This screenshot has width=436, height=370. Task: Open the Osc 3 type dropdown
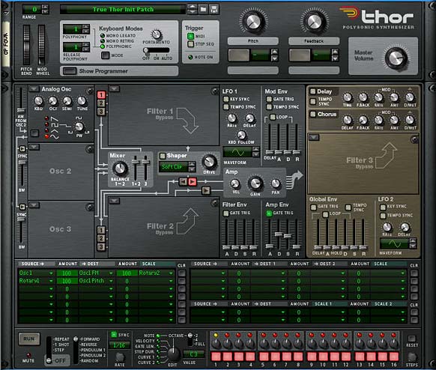click(34, 205)
